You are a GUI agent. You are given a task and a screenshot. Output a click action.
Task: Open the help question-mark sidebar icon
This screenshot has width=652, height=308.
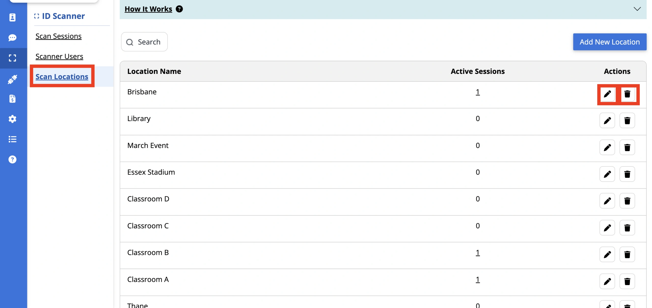point(12,159)
